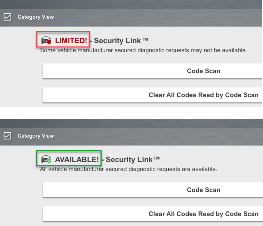
Task: Run Code Scan under AVAILABLE Security Link
Action: coord(204,190)
